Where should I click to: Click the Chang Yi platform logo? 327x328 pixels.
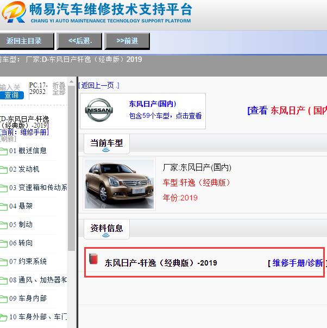[14, 12]
